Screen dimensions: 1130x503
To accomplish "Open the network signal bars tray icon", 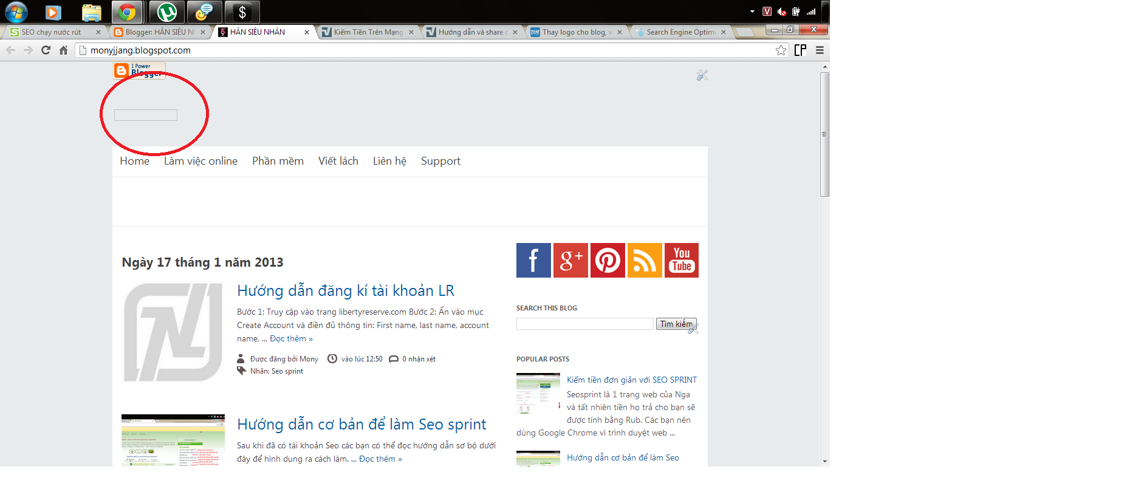I will (811, 12).
